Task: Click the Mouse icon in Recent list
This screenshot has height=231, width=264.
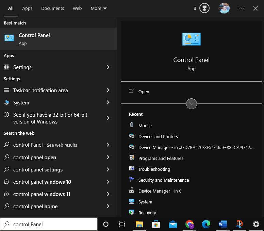Action: click(x=132, y=125)
